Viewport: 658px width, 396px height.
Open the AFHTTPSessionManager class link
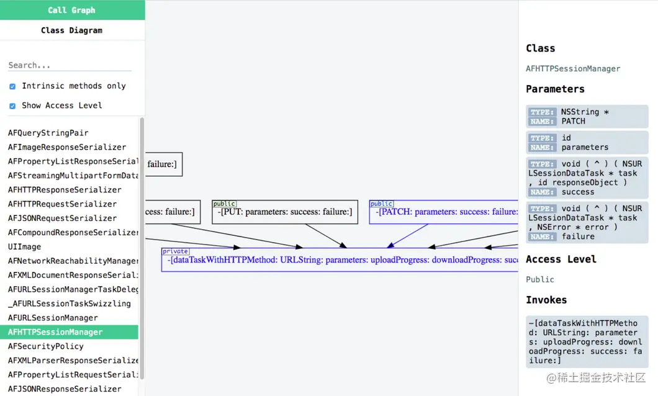click(x=572, y=68)
